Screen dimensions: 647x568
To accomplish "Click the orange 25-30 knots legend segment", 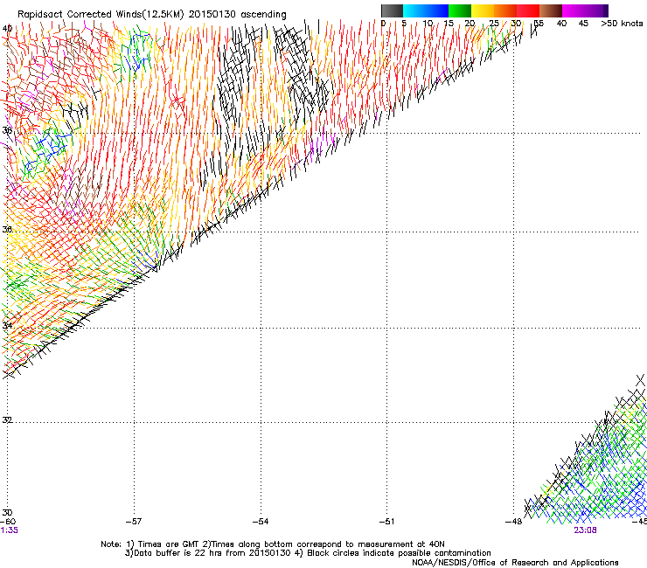I will [x=505, y=10].
